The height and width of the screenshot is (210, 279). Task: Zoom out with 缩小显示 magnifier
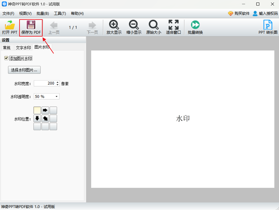[x=134, y=28]
